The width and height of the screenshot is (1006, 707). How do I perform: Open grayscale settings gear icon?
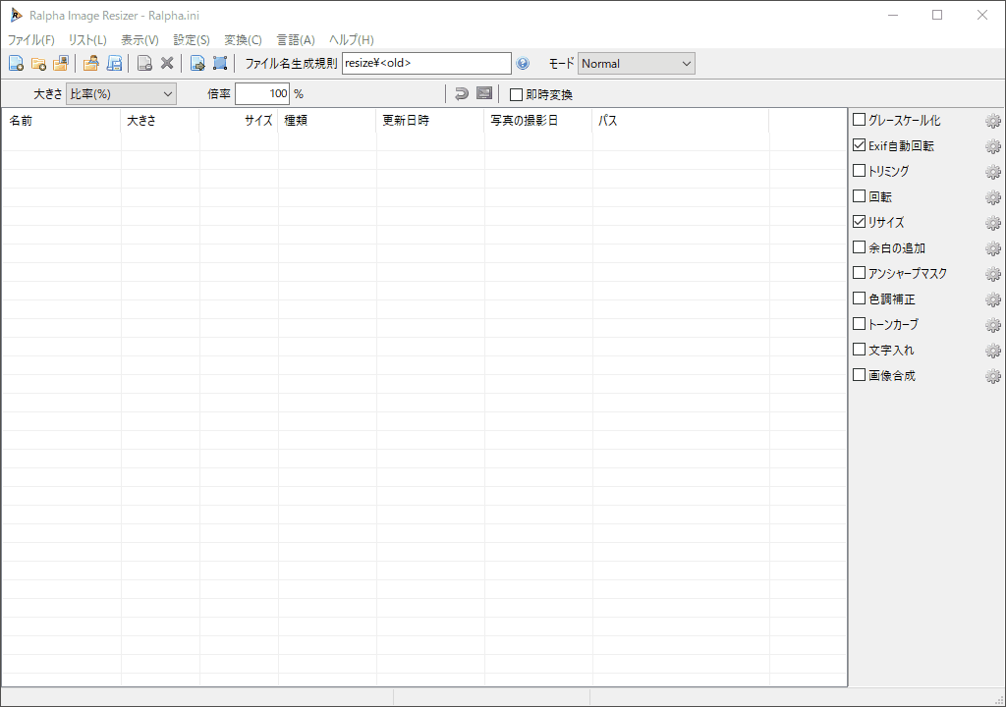pyautogui.click(x=992, y=121)
